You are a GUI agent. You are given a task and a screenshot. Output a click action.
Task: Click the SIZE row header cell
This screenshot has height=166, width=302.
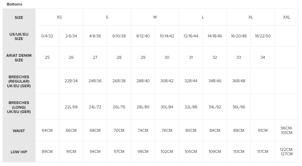pos(19,17)
